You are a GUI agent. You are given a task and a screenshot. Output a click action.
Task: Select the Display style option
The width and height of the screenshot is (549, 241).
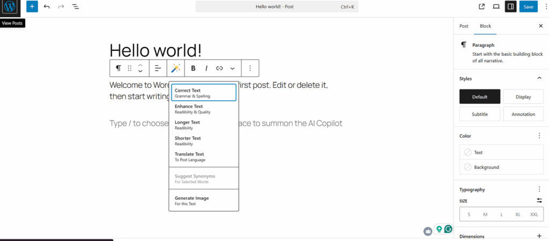tap(523, 97)
